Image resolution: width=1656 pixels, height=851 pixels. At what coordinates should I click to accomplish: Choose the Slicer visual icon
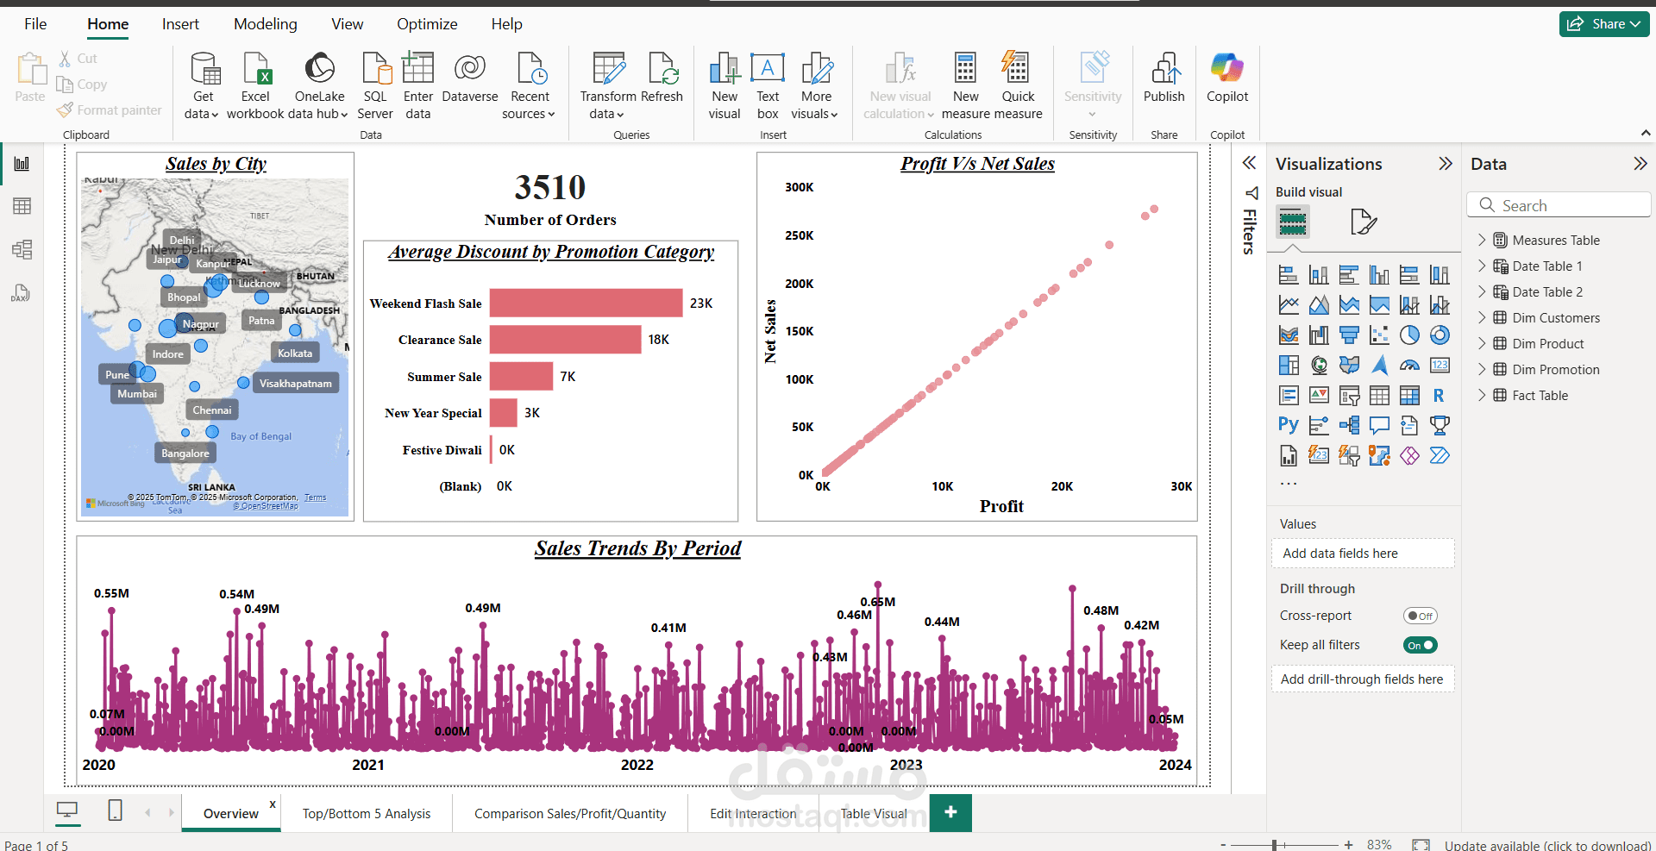click(1349, 396)
